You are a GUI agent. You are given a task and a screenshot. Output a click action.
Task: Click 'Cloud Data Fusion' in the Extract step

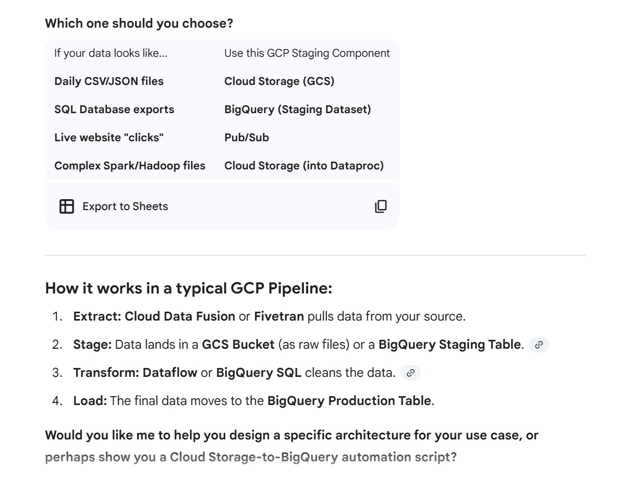[180, 316]
